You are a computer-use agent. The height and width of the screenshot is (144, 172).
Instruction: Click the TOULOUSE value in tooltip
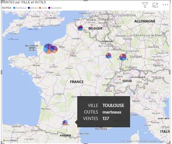pos(113,106)
